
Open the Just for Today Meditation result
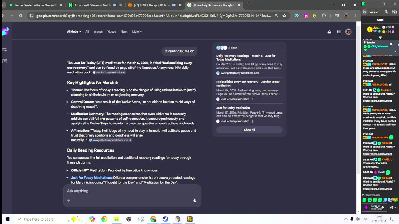(x=233, y=108)
